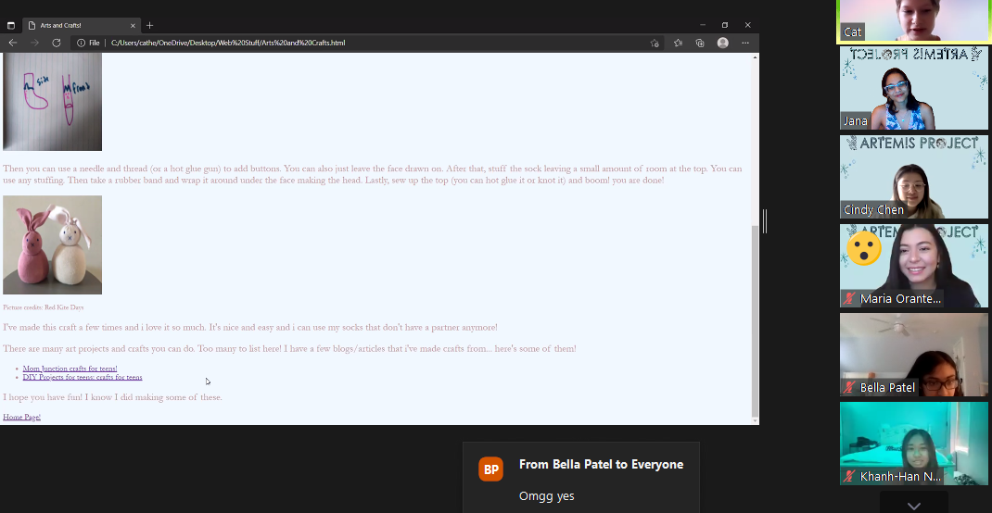Click the sock bunnies picture
The height and width of the screenshot is (513, 992).
click(52, 244)
